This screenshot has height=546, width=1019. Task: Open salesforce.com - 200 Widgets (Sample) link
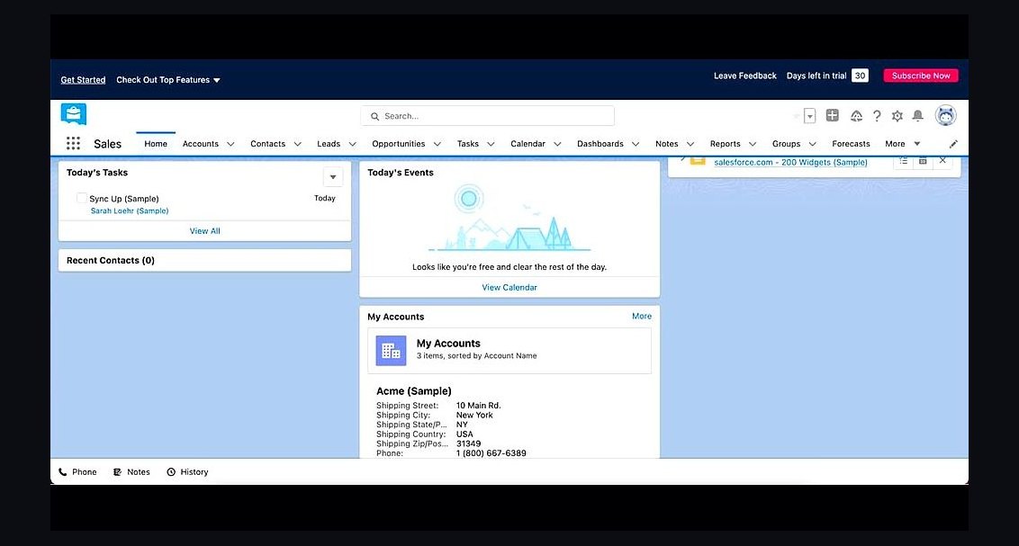790,162
